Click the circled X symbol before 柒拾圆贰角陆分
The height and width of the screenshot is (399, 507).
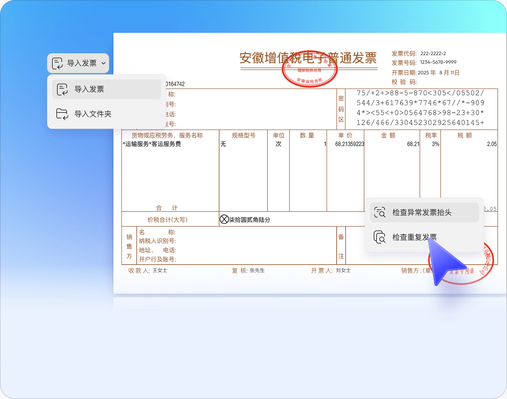224,219
